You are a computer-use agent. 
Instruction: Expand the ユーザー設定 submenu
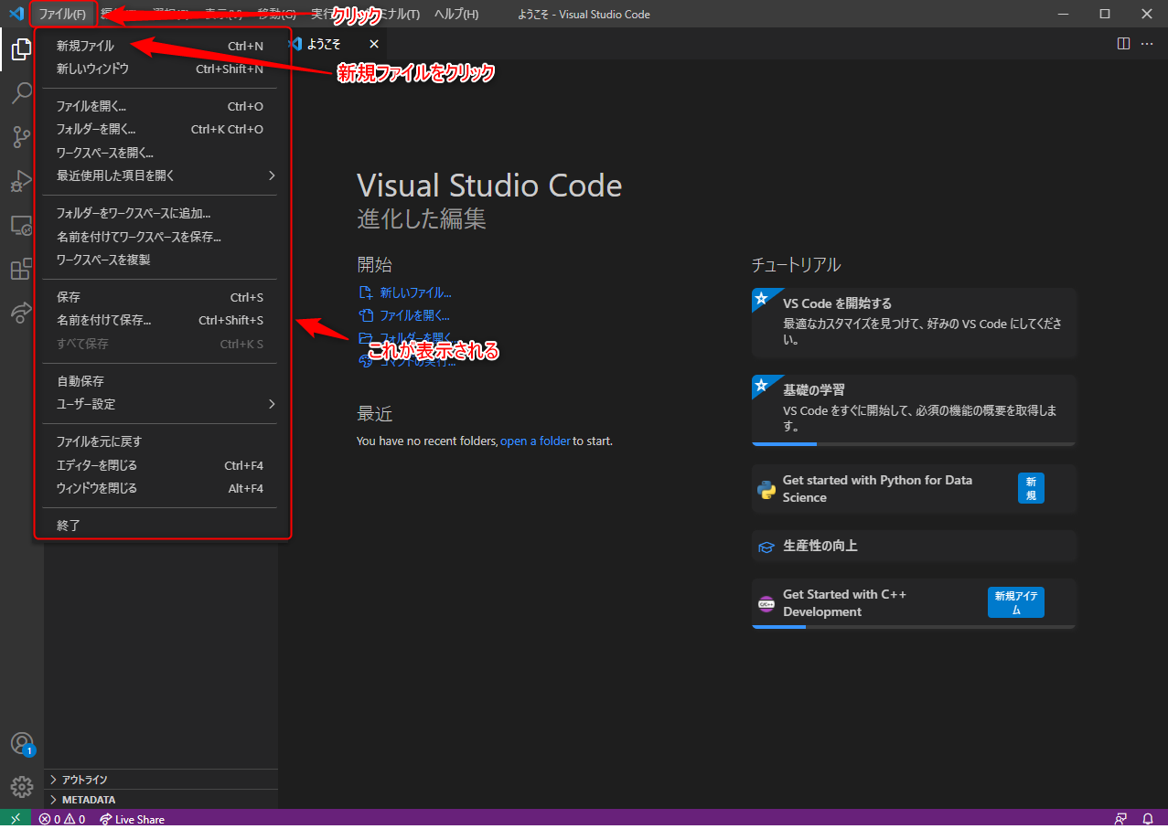click(160, 404)
